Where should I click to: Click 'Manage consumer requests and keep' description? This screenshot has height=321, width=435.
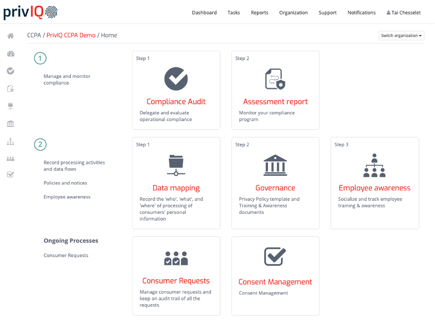(x=175, y=298)
